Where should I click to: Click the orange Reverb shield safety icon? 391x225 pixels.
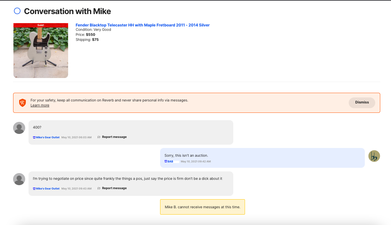click(22, 103)
